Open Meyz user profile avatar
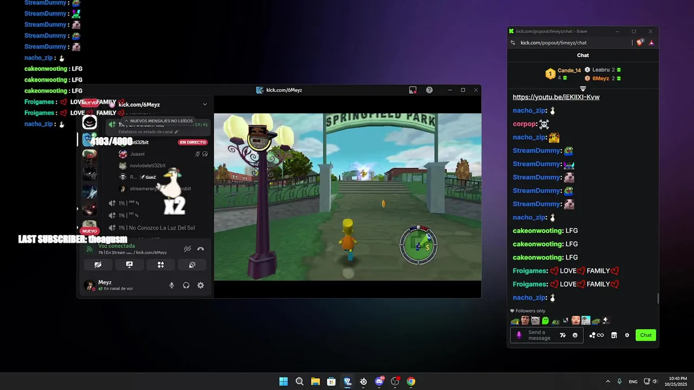 89,285
